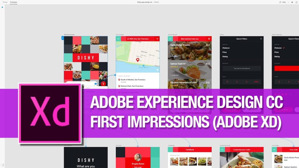Screen dimensions: 299x168
Task: Click the red map pin on the map
Action: 138,60
